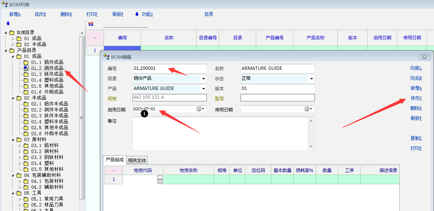This screenshot has width=434, height=211.
Task: Click 修改 in the BOM list toolbar
Action: pyautogui.click(x=40, y=14)
